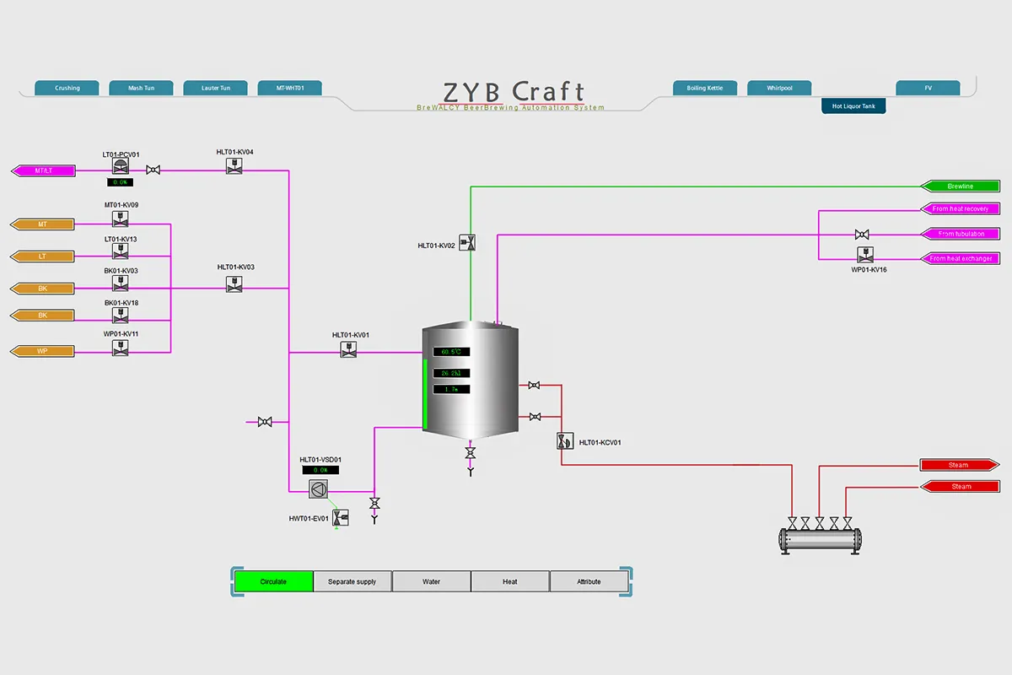Toggle valve HLT01-KV03
1012x675 pixels.
coord(234,284)
